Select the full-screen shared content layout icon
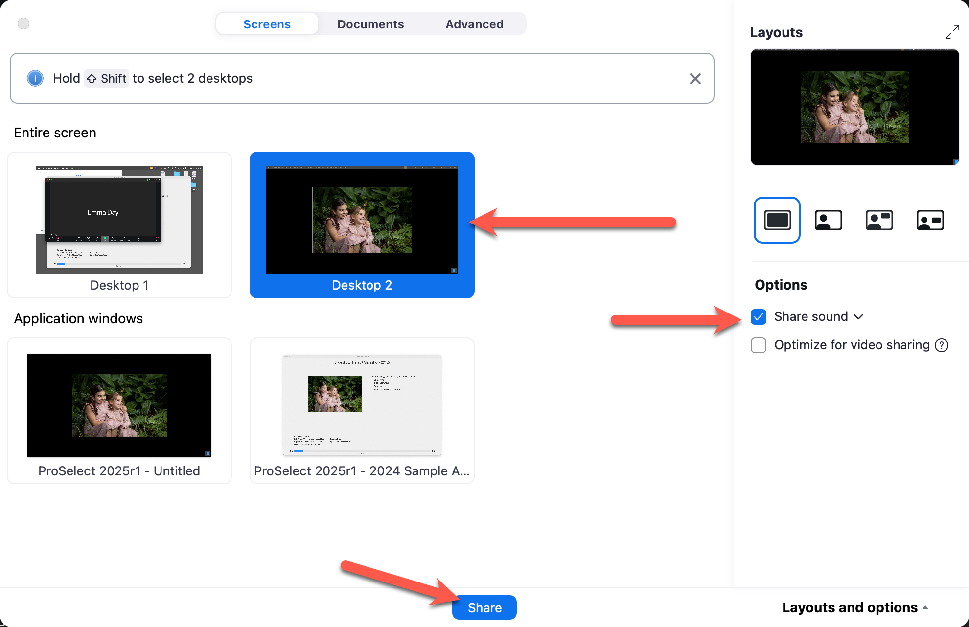969x627 pixels. 777,220
